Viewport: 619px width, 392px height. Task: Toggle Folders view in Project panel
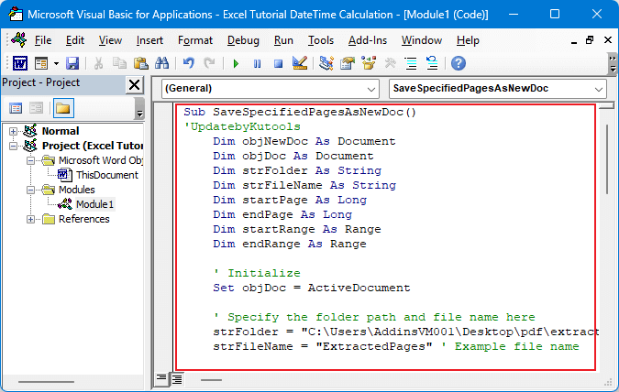[62, 108]
